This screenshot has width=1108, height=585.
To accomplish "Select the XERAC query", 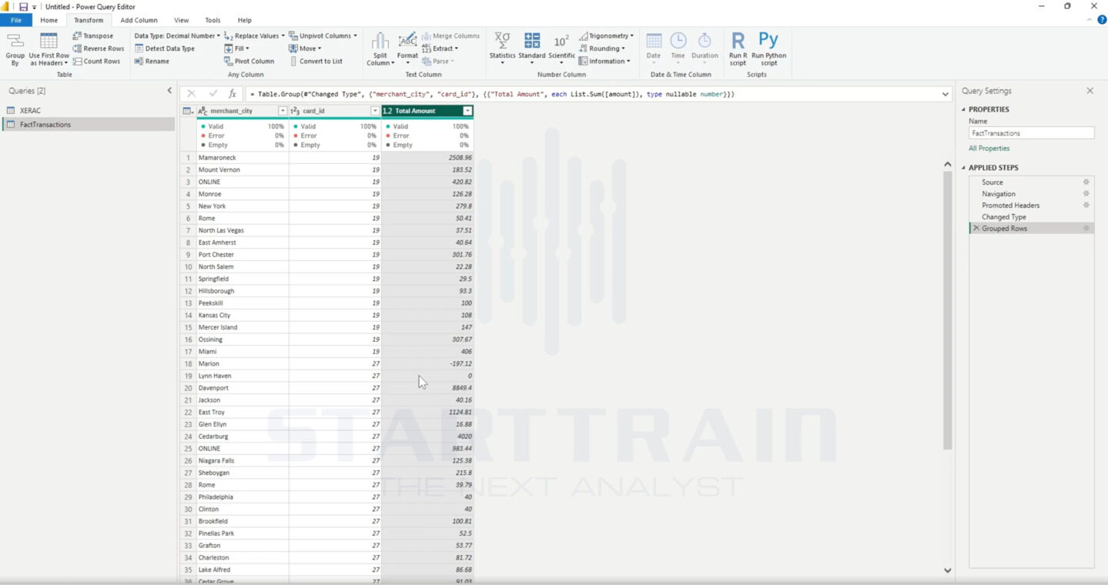I will [x=88, y=111].
